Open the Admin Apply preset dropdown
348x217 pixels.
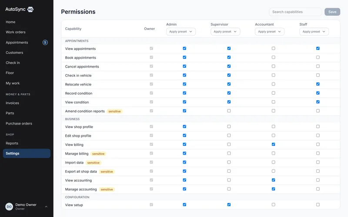click(x=181, y=31)
